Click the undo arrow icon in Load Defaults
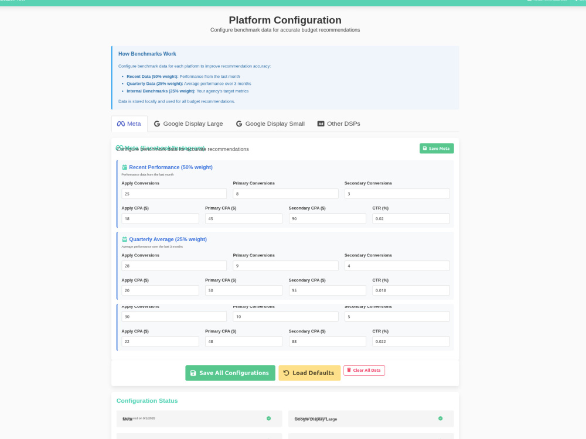Screen dimensions: 586x439 click(287, 373)
